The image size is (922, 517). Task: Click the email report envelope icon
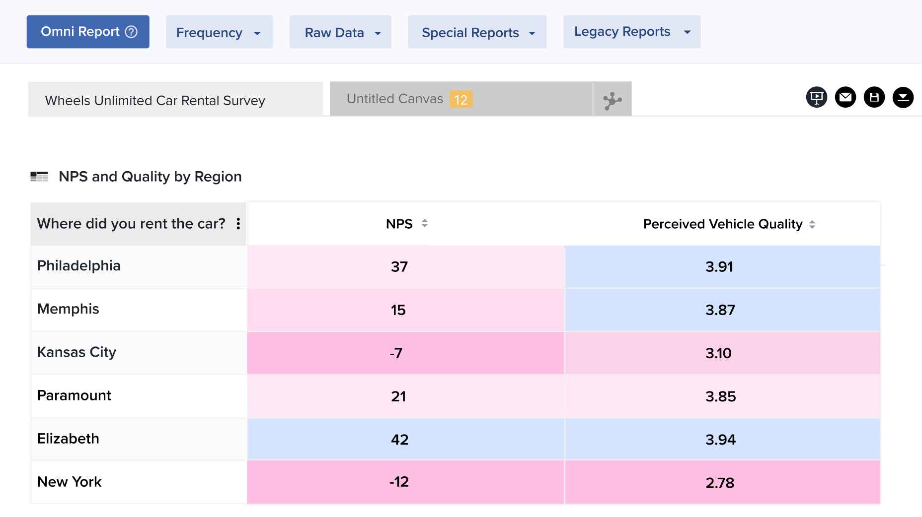point(845,97)
